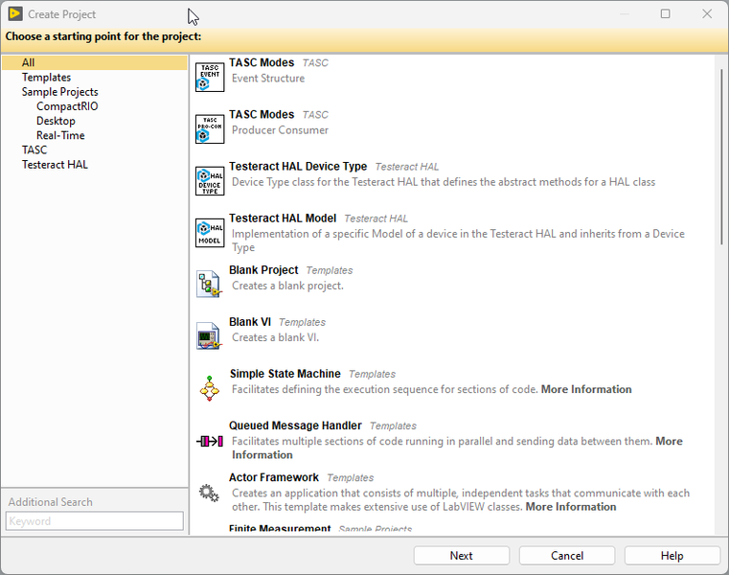Pick the Simple State Machine icon
Viewport: 729px width, 575px height.
tap(210, 388)
